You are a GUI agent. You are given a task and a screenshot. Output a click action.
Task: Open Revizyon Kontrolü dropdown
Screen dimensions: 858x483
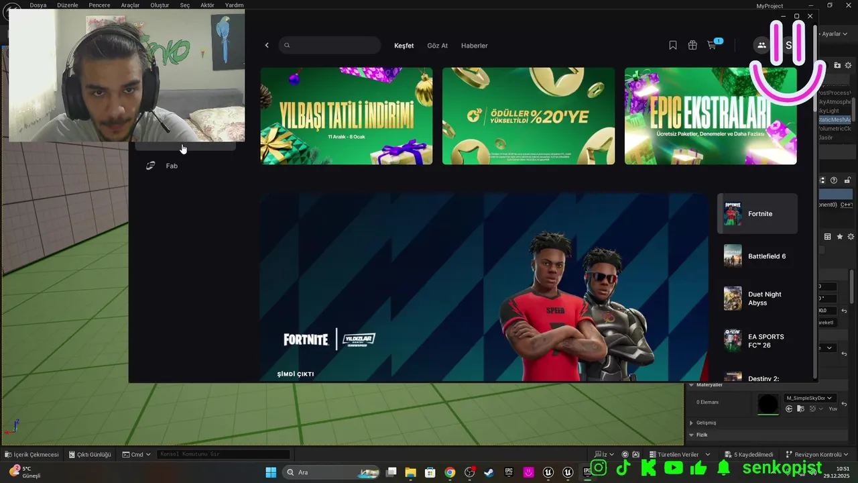[x=818, y=454]
